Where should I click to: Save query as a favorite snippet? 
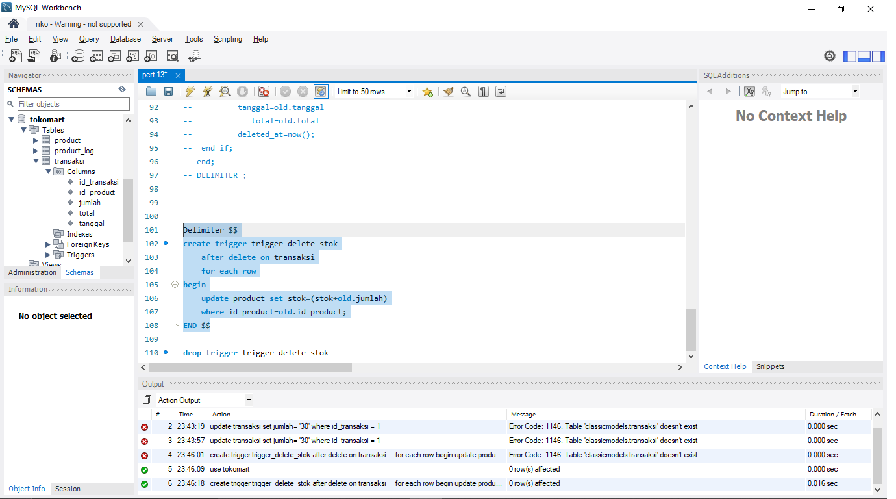pyautogui.click(x=427, y=92)
